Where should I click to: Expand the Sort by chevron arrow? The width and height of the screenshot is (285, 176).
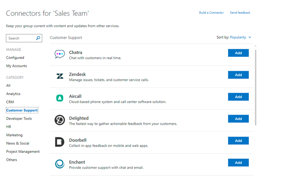coord(250,37)
